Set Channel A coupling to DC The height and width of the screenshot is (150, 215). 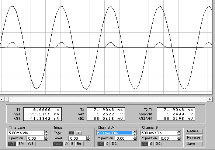[114, 144]
